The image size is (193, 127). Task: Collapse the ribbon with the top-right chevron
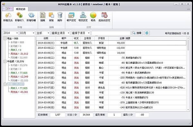tap(188, 9)
